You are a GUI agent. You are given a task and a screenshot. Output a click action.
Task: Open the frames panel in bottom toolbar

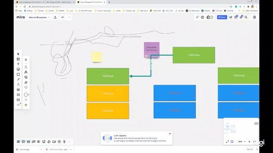click(18, 142)
